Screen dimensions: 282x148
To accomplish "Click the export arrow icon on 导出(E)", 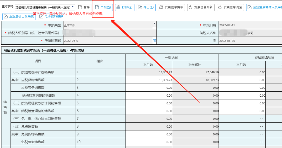I will tap(140, 7).
